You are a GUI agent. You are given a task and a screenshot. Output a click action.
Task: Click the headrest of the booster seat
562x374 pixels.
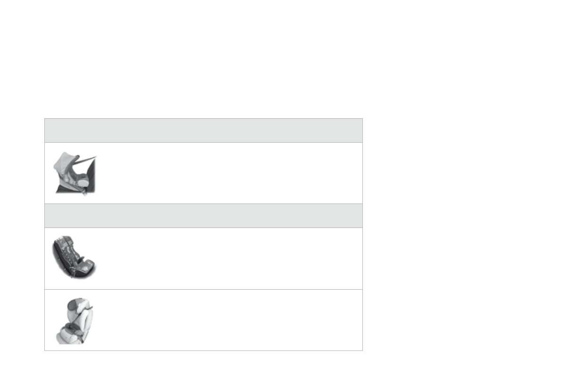tap(73, 305)
